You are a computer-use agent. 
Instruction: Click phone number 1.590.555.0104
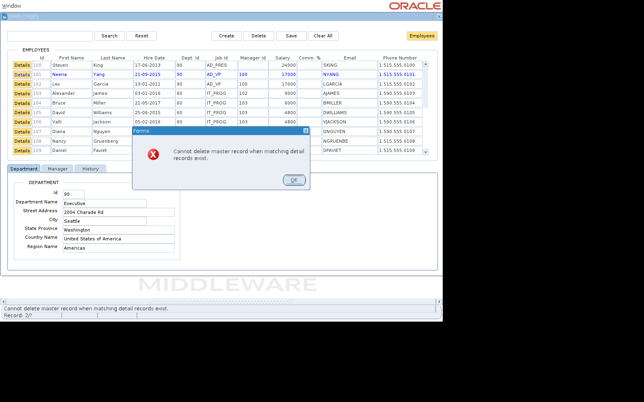400,103
